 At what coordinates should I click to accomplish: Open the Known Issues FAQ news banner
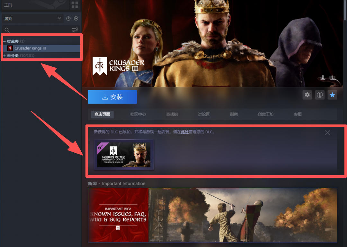212,215
